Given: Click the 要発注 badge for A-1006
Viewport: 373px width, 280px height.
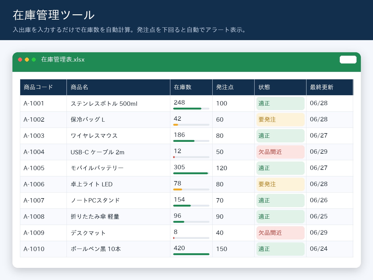Looking at the screenshot, I should 280,184.
